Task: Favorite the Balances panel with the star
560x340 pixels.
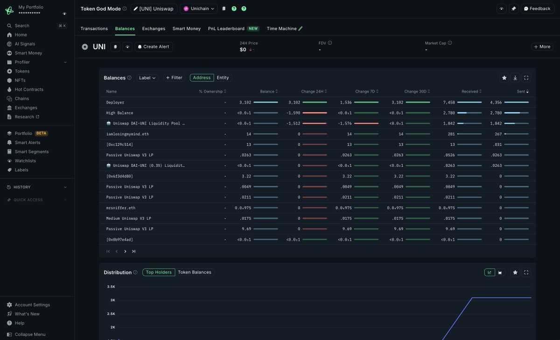Action: pos(504,78)
